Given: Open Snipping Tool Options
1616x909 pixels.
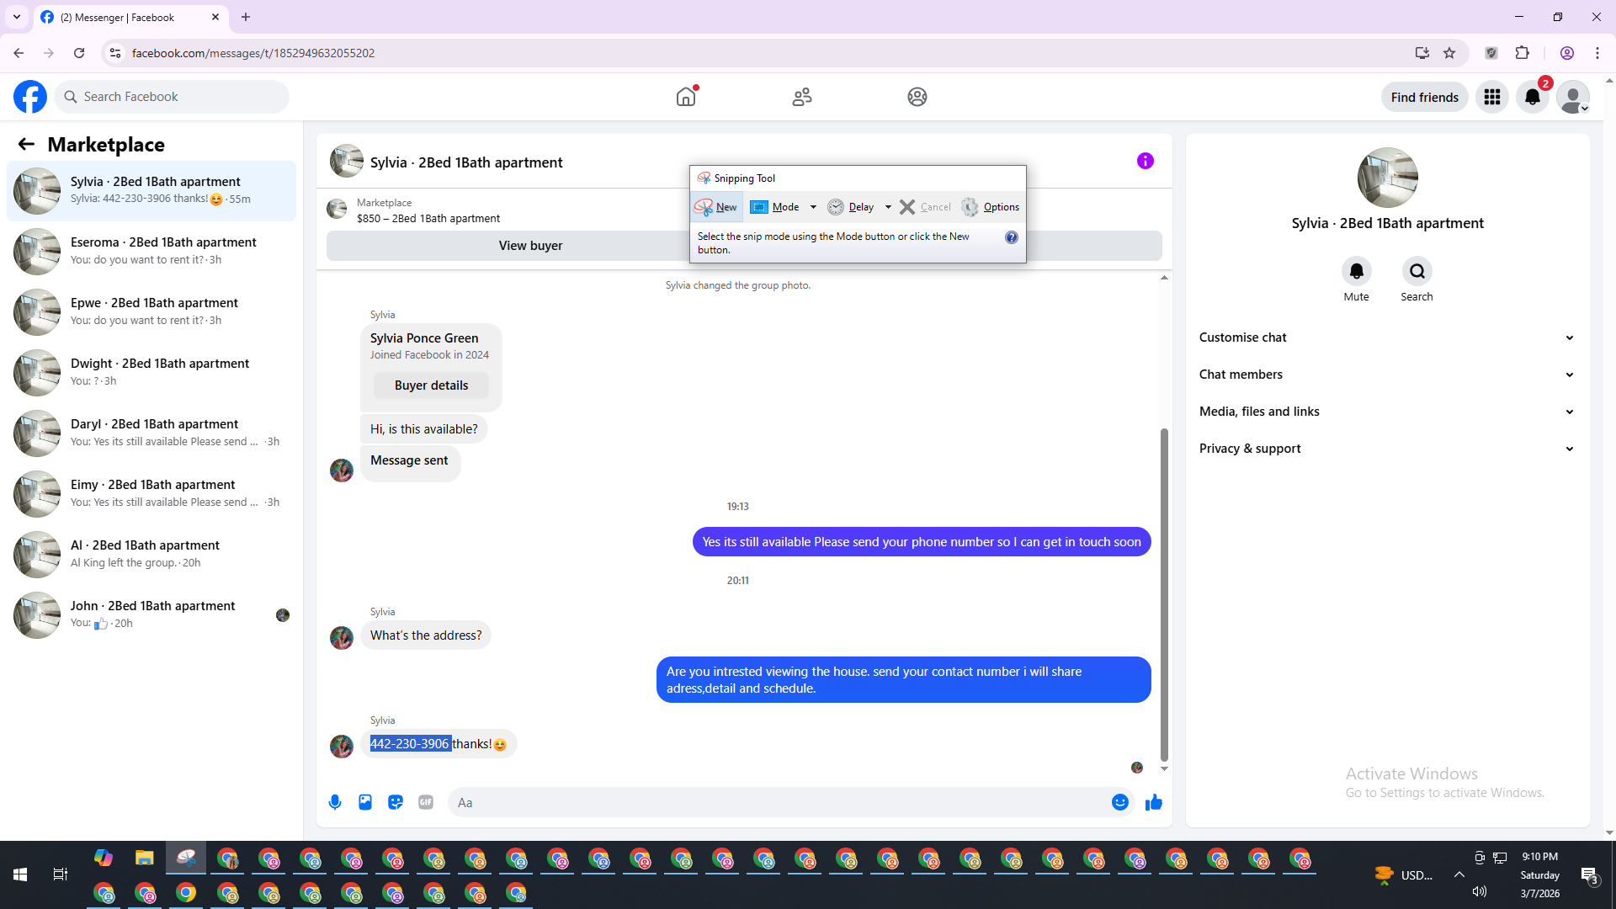Looking at the screenshot, I should (x=991, y=207).
